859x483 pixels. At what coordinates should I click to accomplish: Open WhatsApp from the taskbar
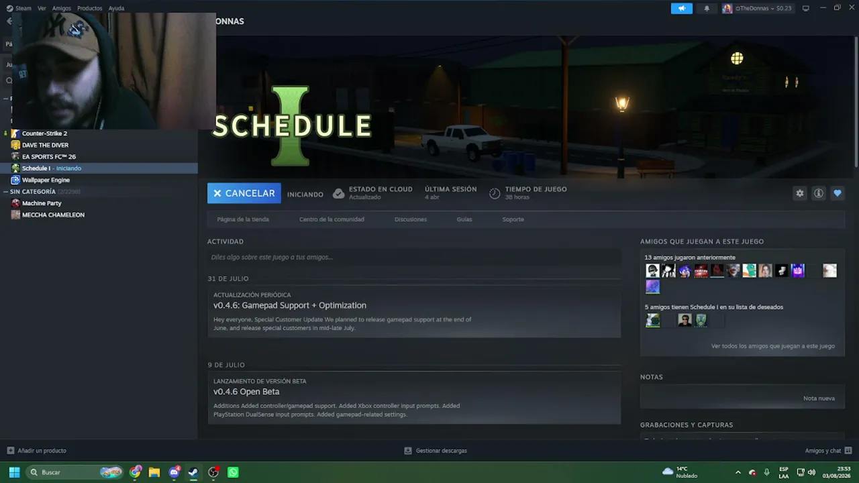tap(233, 472)
